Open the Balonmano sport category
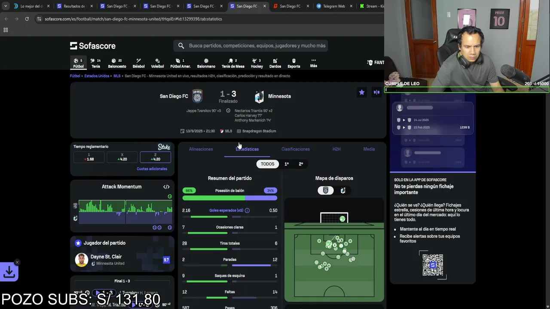This screenshot has height=309, width=550. click(206, 63)
